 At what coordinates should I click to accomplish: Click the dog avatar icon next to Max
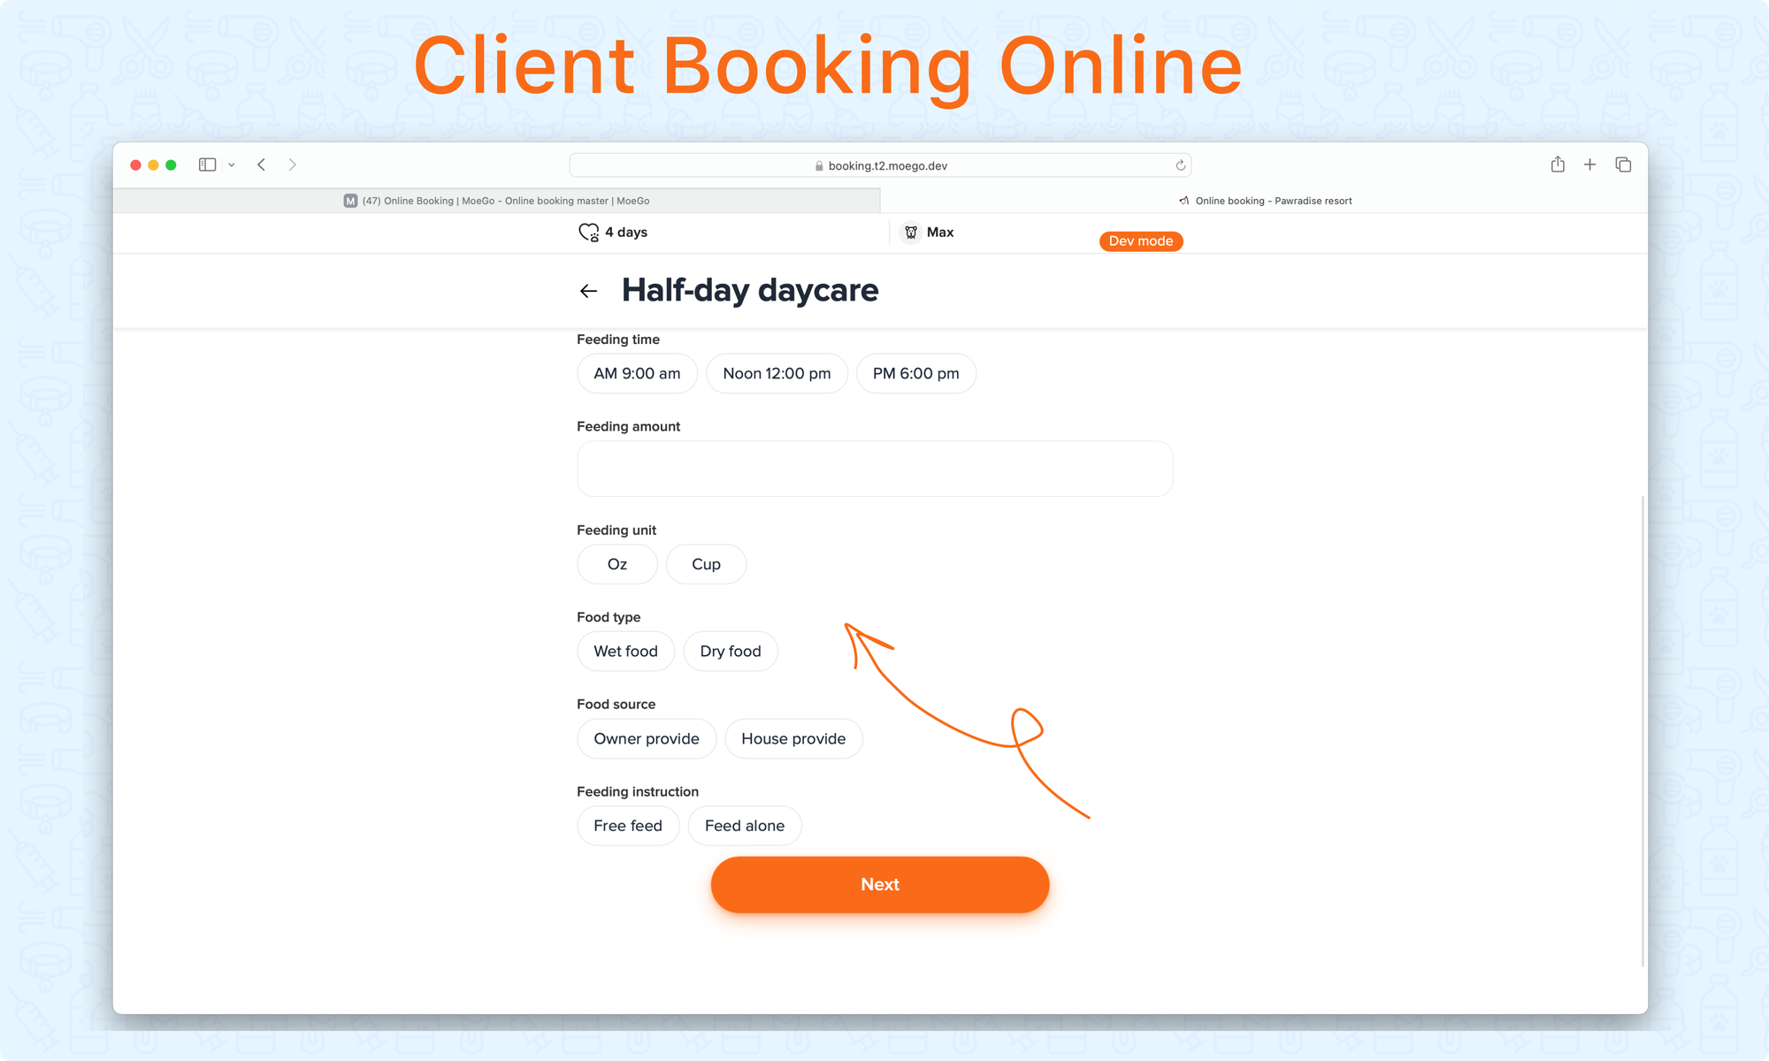pyautogui.click(x=910, y=233)
